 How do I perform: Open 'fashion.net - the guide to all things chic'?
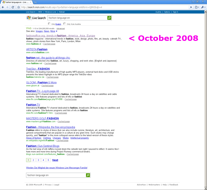[48, 58]
